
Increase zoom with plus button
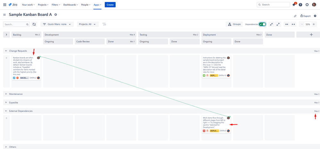tap(314, 24)
